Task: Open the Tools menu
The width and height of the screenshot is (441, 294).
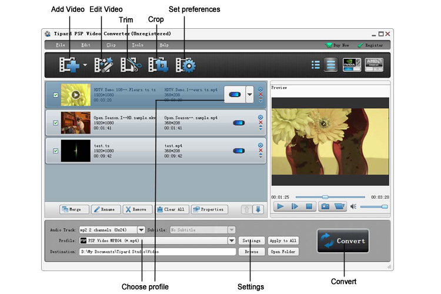Action: pyautogui.click(x=138, y=45)
